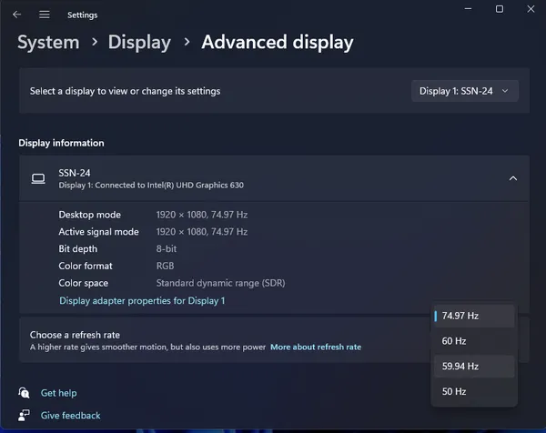Pick the 50 Hz refresh rate option
546x433 pixels.
coord(474,391)
